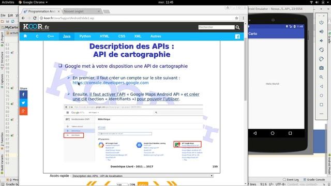Bookmark the page with the star icon
This screenshot has height=186, width=331.
tap(237, 18)
